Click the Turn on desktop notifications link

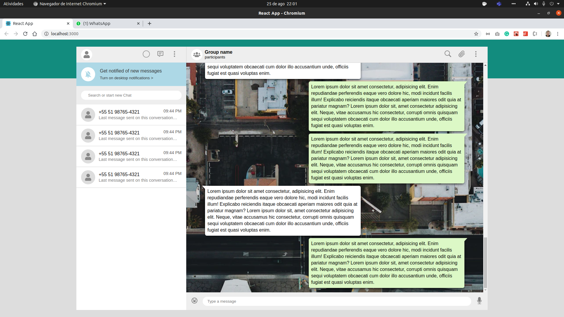[126, 78]
